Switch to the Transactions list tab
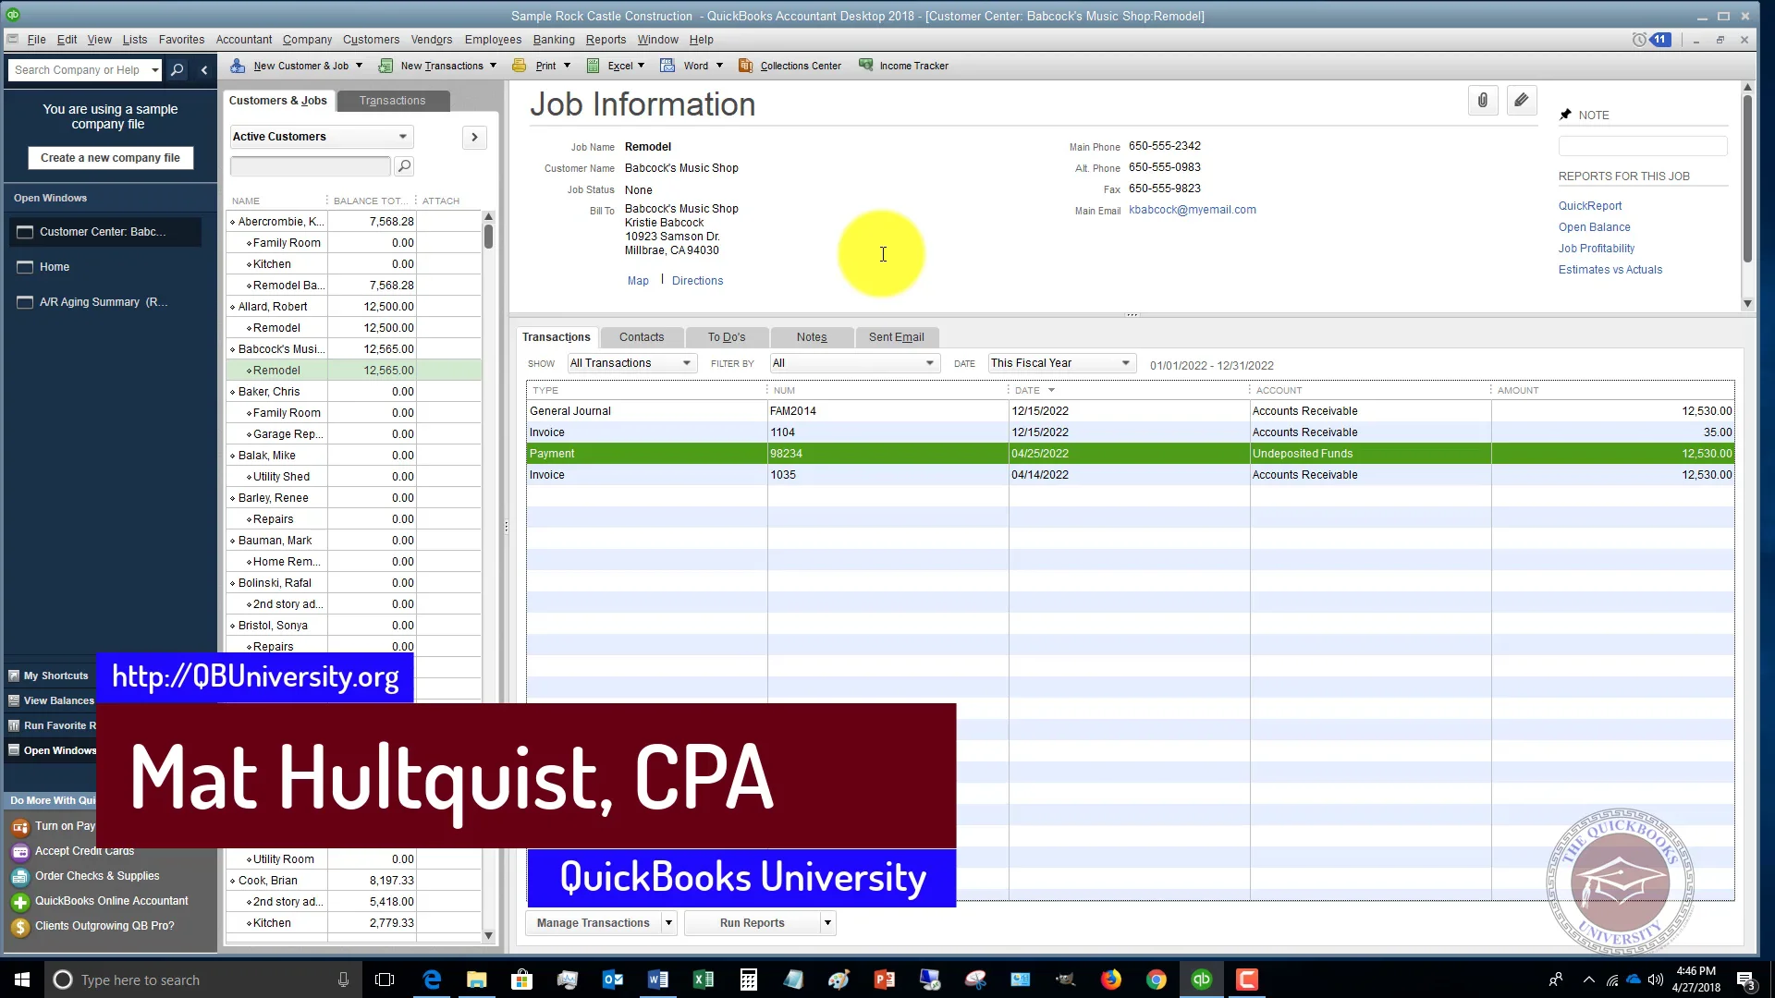The image size is (1775, 998). pyautogui.click(x=393, y=101)
